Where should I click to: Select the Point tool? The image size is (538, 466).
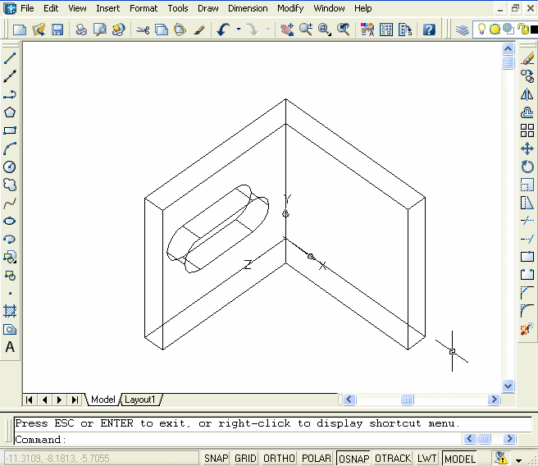pyautogui.click(x=10, y=294)
